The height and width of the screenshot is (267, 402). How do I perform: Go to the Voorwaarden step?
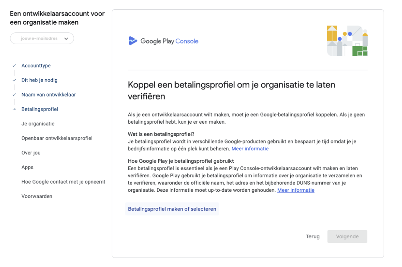point(37,196)
